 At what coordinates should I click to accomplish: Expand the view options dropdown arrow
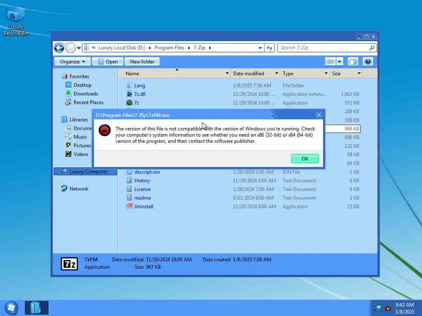point(340,62)
